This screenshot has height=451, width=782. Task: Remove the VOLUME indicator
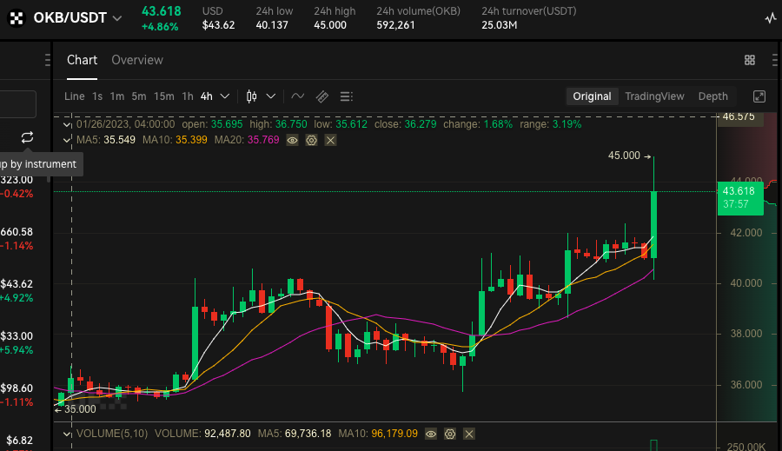tap(469, 434)
